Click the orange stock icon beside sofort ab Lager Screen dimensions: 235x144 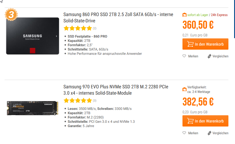click(x=184, y=15)
